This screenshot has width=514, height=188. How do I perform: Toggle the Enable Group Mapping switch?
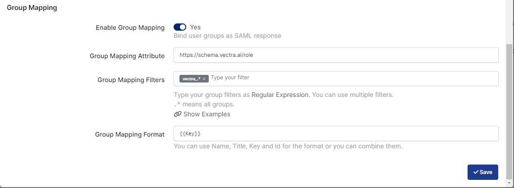180,27
